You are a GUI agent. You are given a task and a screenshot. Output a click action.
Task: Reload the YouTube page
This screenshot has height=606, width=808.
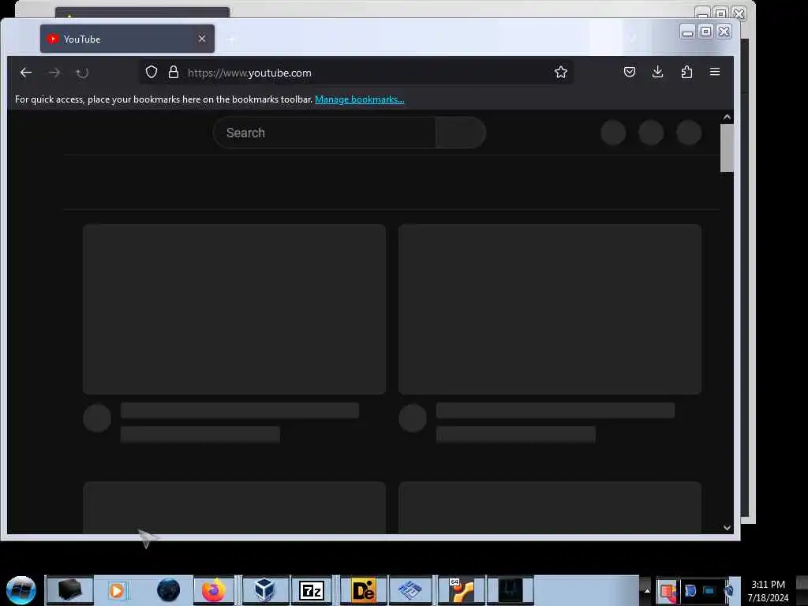(82, 73)
